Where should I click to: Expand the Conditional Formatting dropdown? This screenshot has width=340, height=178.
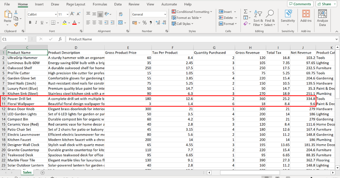click(192, 12)
